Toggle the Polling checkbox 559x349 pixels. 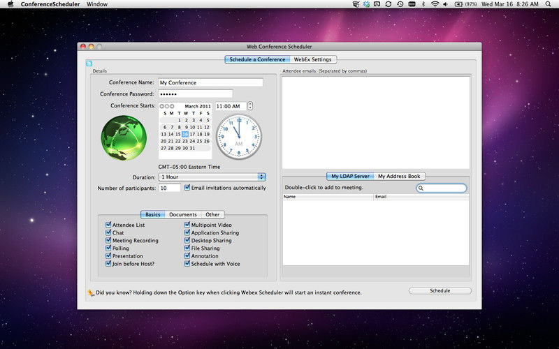click(x=108, y=248)
